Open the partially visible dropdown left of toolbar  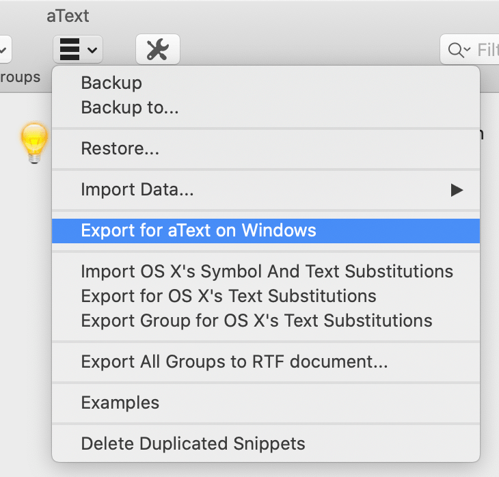click(x=5, y=49)
